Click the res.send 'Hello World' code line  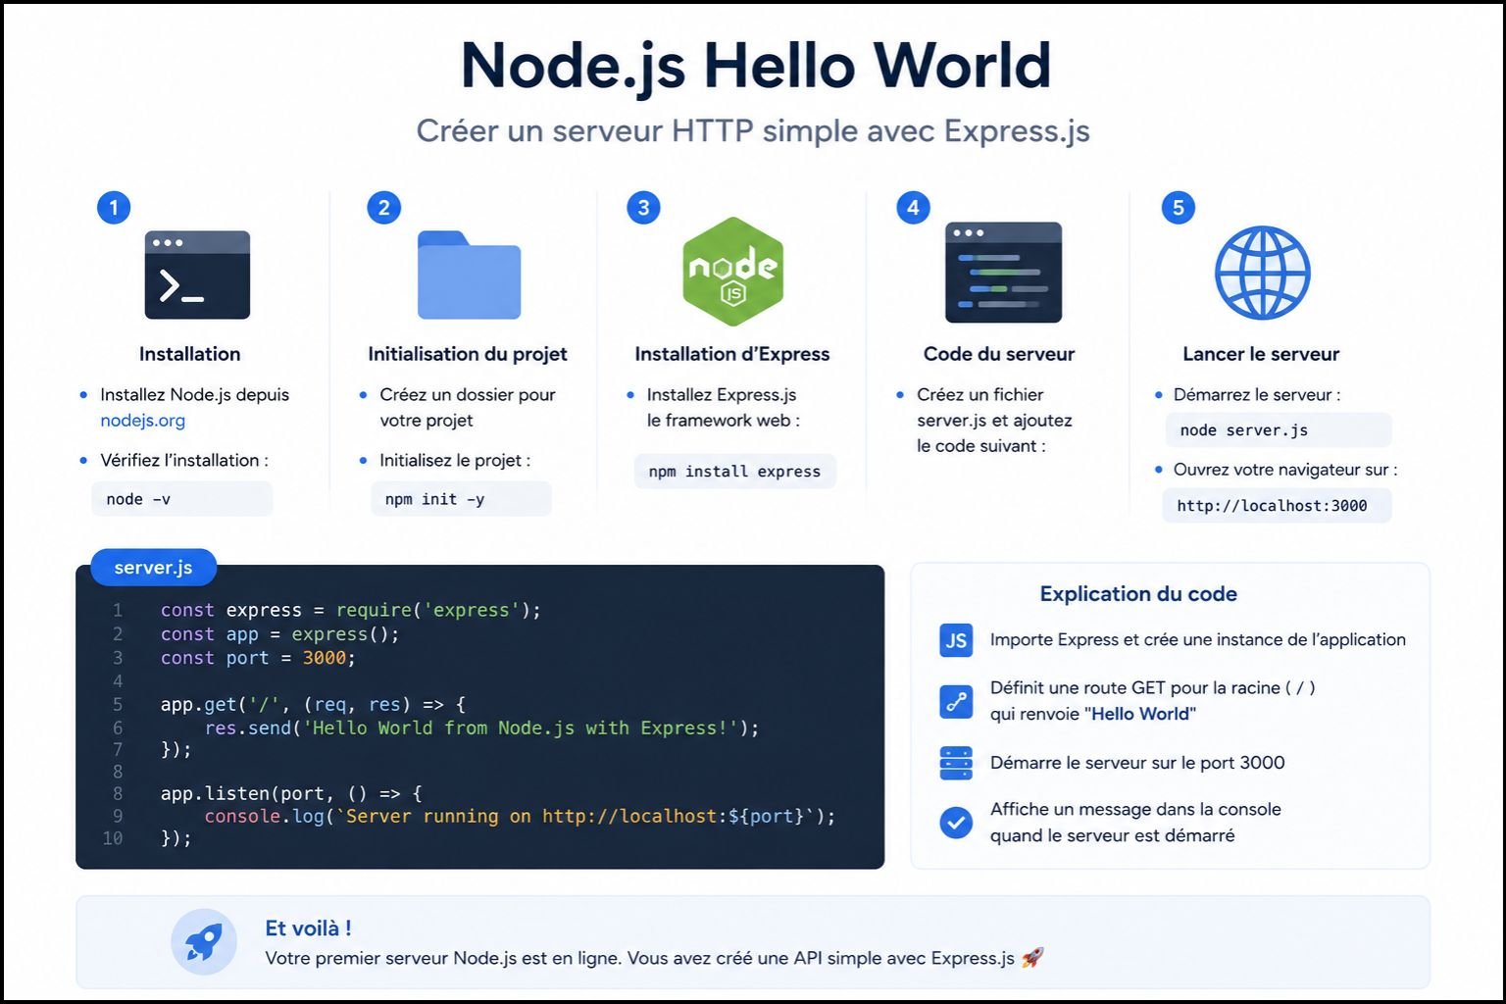pos(481,728)
